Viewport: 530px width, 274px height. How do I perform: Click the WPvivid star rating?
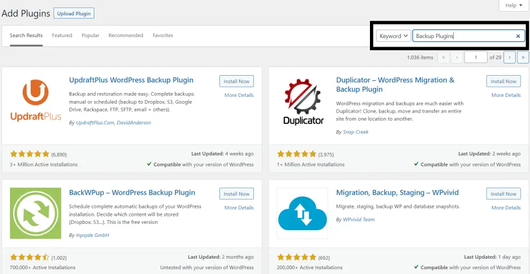click(x=297, y=258)
